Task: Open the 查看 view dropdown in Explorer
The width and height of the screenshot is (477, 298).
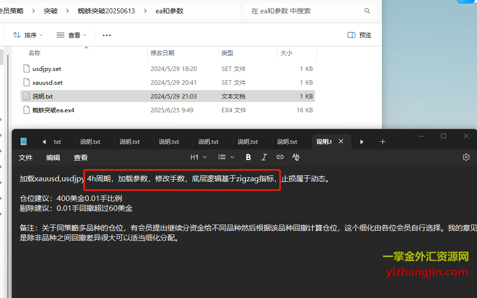Action: 71,35
